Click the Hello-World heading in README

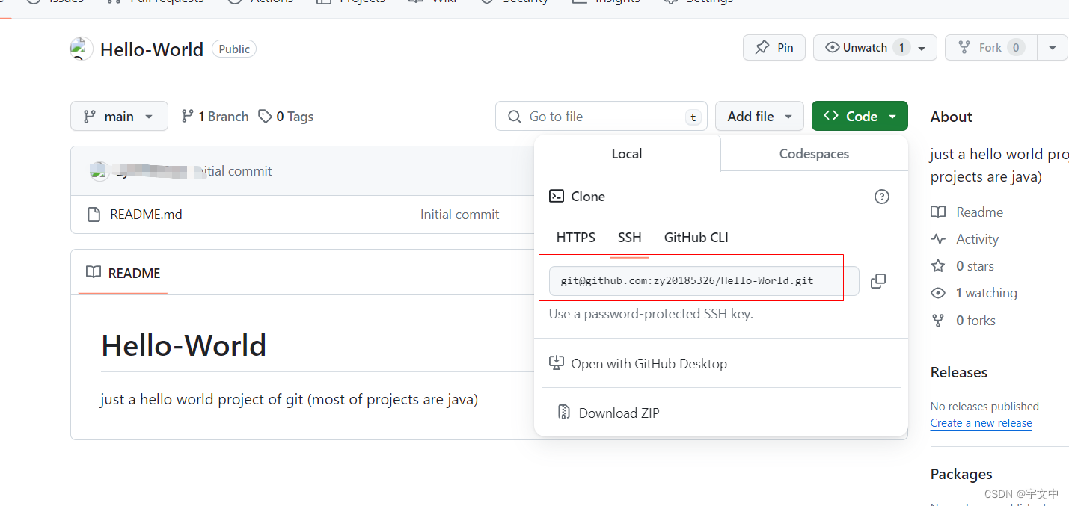184,345
